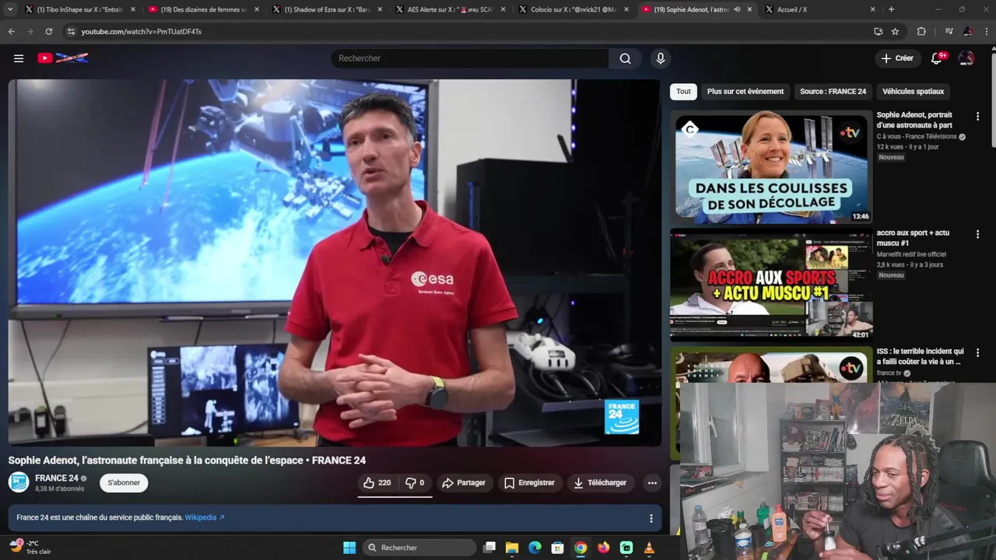The height and width of the screenshot is (560, 996).
Task: Open menu for accro aux sport video
Action: pos(977,234)
